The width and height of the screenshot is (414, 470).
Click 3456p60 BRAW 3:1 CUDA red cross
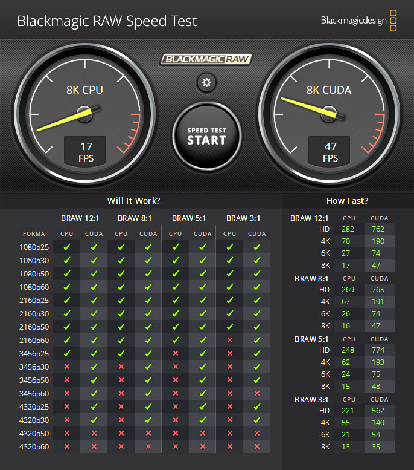[x=257, y=393]
